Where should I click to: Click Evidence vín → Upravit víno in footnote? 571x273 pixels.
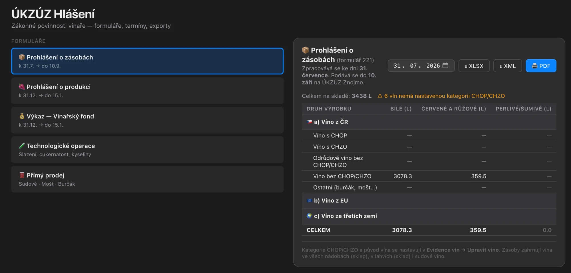[463, 250]
